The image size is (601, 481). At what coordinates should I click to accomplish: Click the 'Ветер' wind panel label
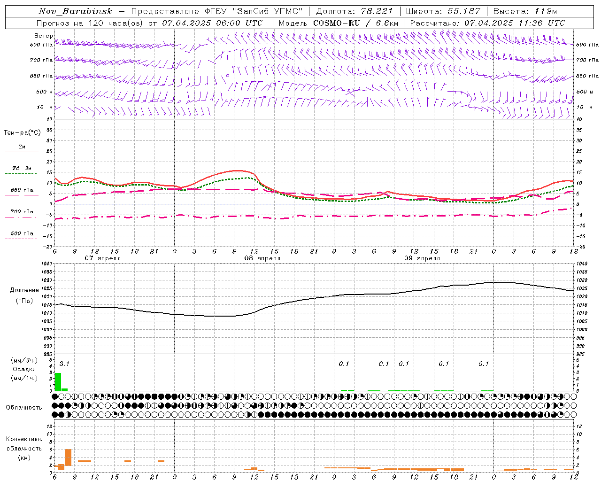coord(43,36)
